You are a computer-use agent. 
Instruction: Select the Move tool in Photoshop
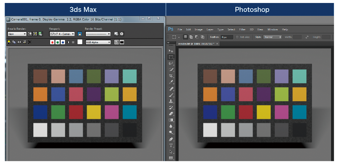tap(171, 51)
